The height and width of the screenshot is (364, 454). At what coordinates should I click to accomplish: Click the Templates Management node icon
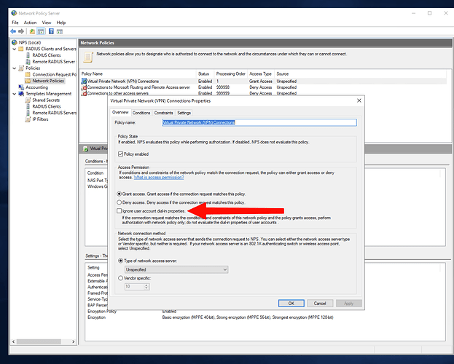click(21, 93)
